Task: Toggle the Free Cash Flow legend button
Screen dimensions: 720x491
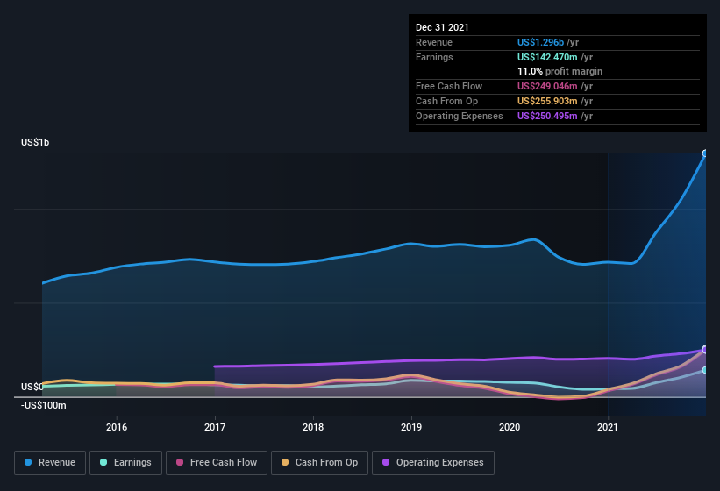Action: coord(217,463)
